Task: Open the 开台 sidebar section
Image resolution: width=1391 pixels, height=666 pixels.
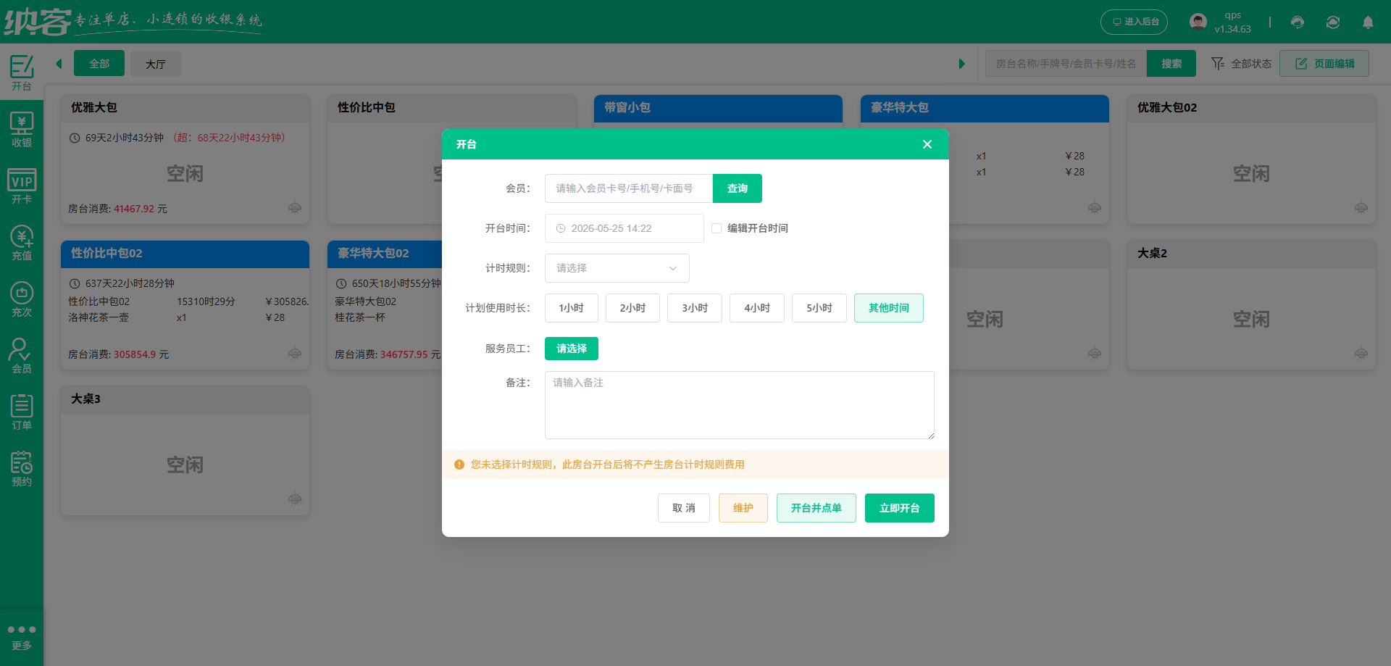Action: pos(22,73)
